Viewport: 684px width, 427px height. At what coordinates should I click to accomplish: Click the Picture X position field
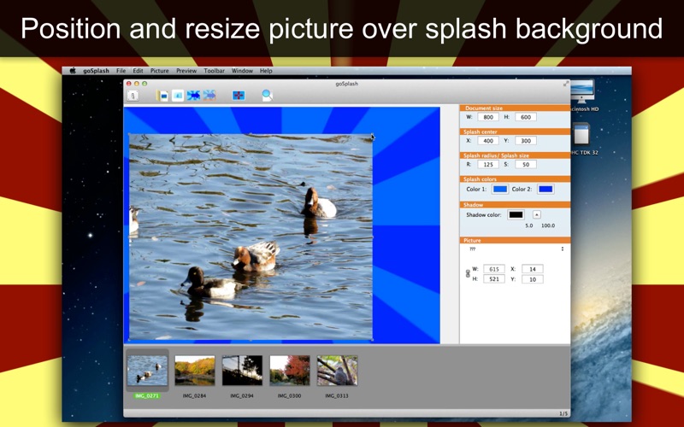533,269
